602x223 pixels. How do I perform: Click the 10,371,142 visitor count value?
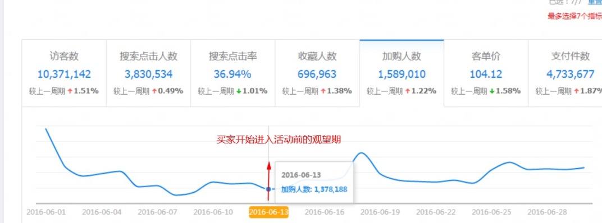coord(64,74)
